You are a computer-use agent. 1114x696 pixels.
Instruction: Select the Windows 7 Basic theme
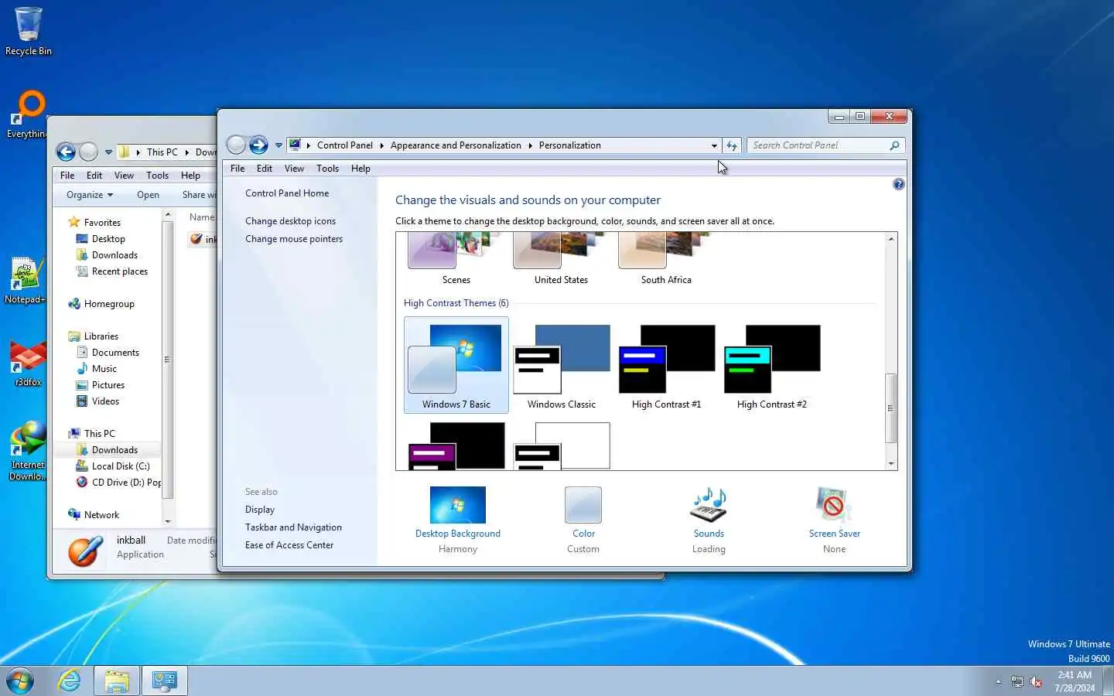[x=456, y=365]
